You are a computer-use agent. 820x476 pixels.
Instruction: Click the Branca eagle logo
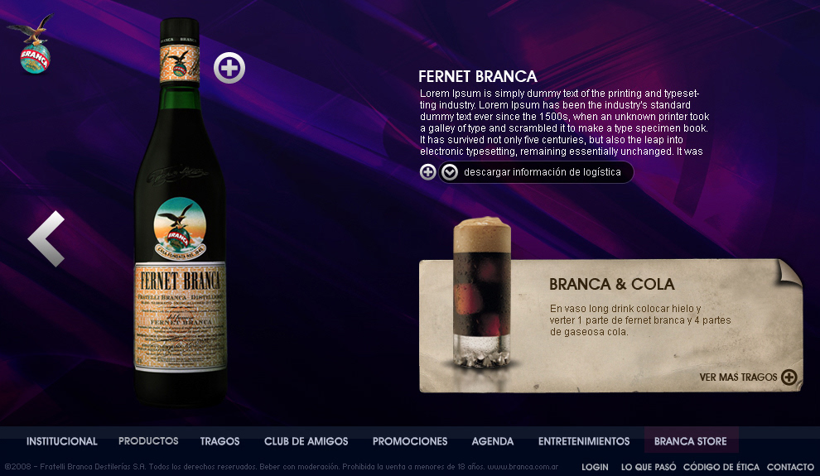[31, 45]
